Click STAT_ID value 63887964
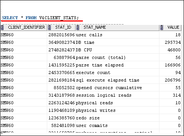The width and height of the screenshot is (184, 136). pos(64,57)
